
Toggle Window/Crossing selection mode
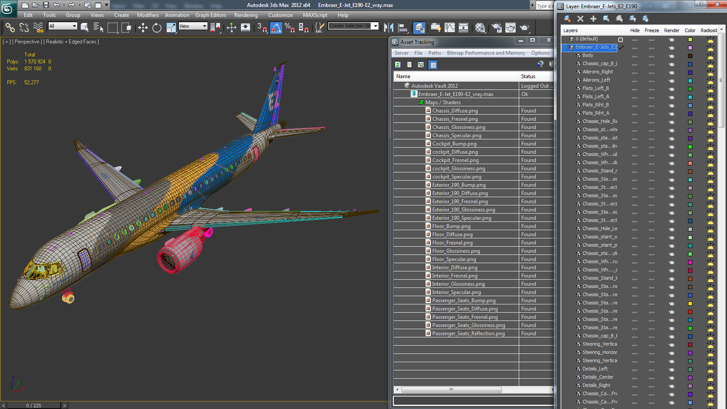point(126,27)
